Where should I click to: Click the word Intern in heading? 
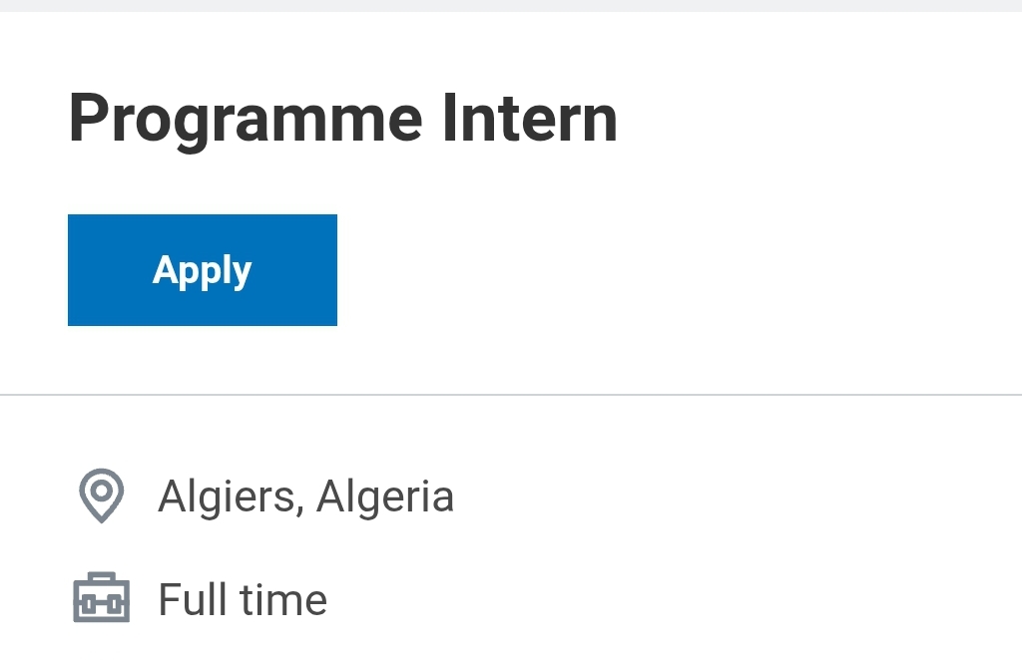(x=529, y=118)
